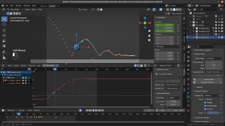This screenshot has height=126, width=225.
Task: Disable the Group Colors checkbox
Action: [x=205, y=106]
